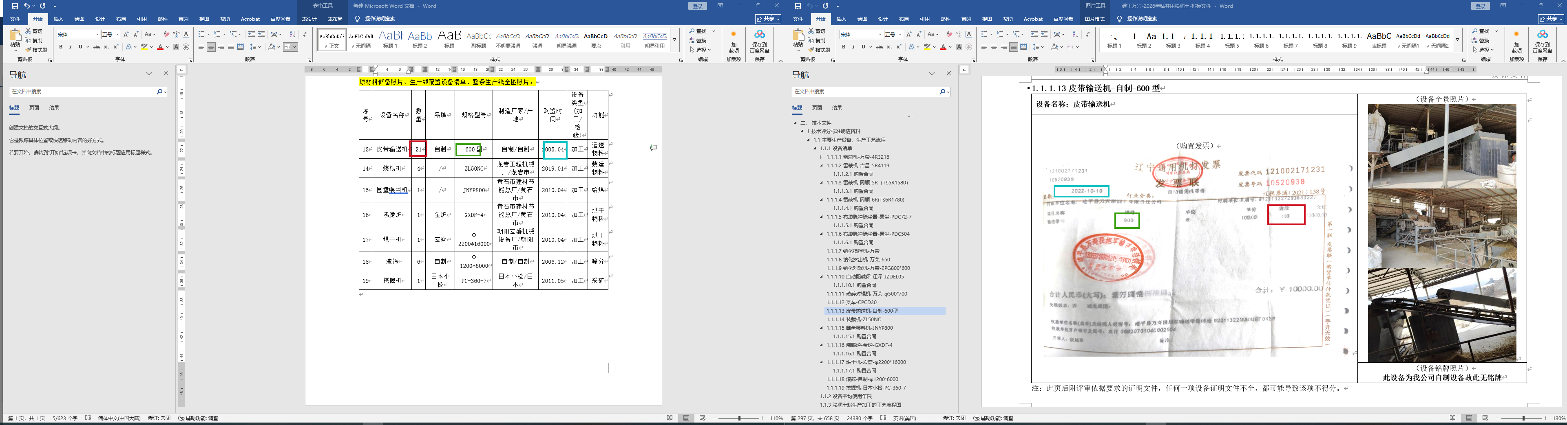Click 替换 in 投标文件 window

[x=1481, y=41]
